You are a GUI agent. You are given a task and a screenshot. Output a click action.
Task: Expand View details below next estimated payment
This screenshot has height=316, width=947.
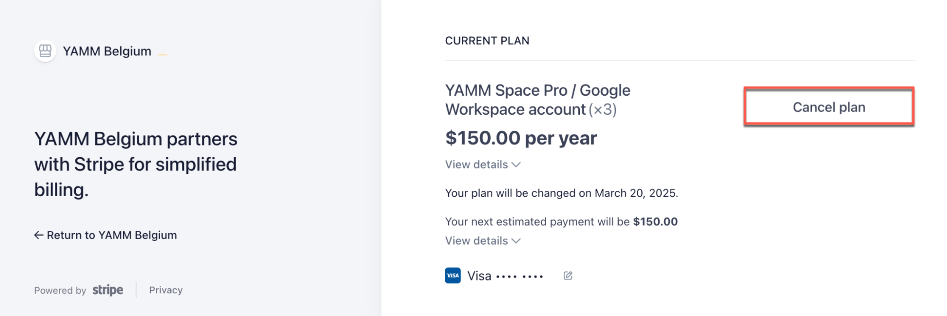tap(483, 241)
